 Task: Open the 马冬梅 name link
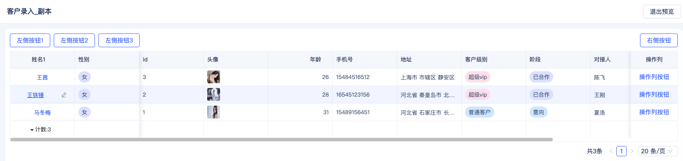click(x=43, y=112)
